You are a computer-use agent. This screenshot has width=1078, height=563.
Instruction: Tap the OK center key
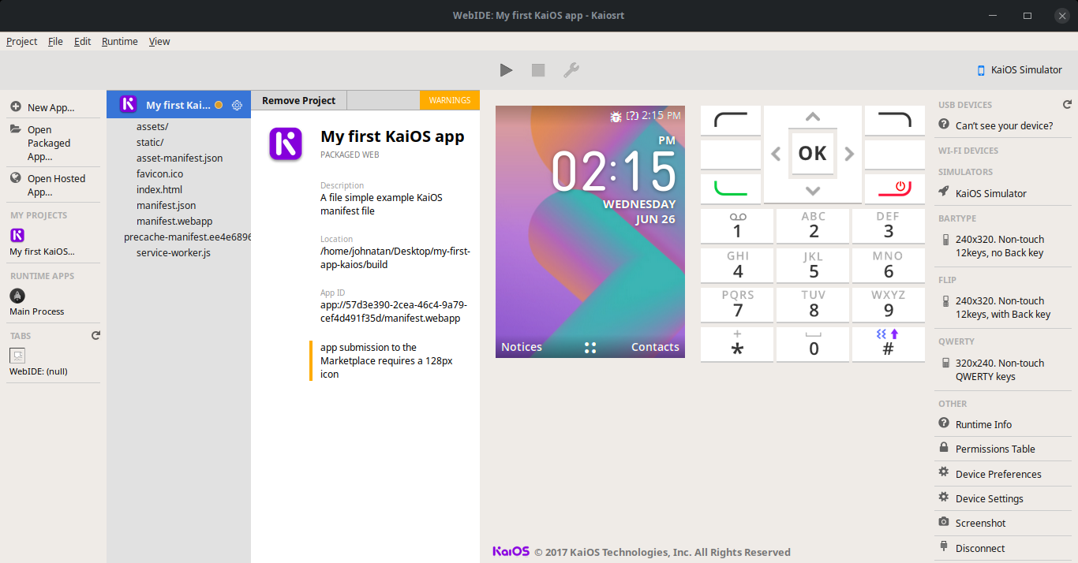(x=813, y=154)
